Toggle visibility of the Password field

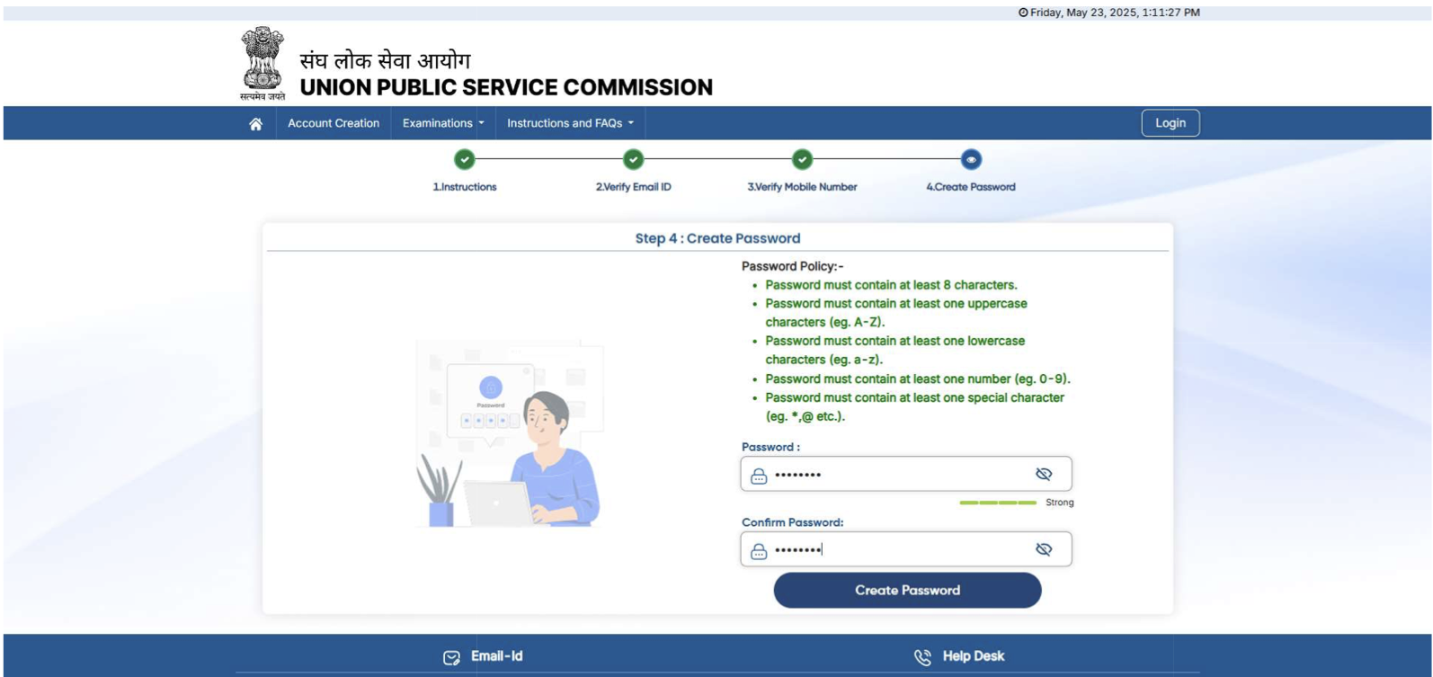click(x=1043, y=474)
